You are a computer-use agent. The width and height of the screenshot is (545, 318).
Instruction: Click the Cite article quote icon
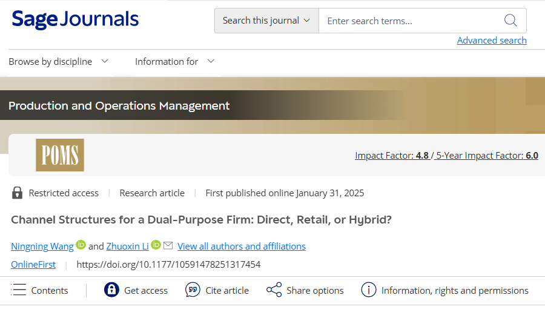click(x=193, y=290)
